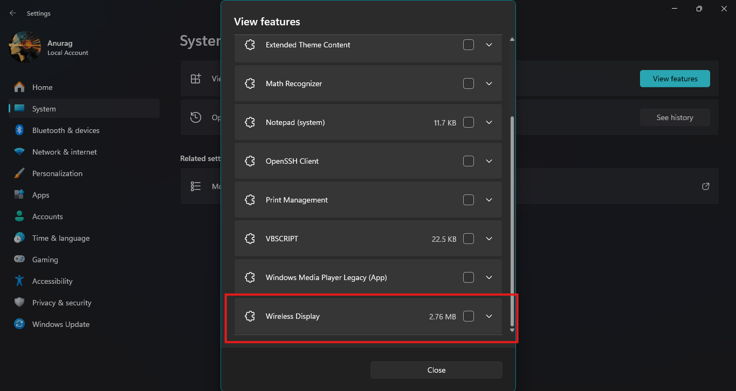This screenshot has width=736, height=391.
Task: Click the Anurag profile picture
Action: 25,47
